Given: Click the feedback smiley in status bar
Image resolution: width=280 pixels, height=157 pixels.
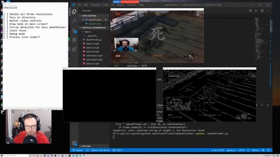Looking at the screenshot, I should click(263, 150).
